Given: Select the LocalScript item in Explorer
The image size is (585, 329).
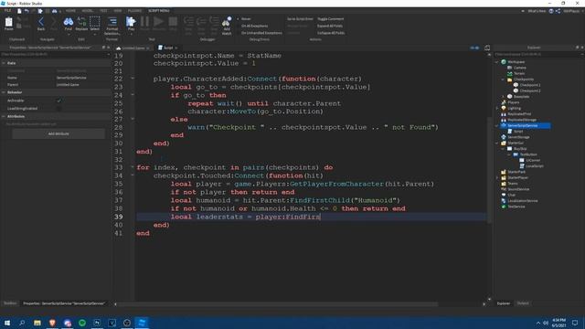Looking at the screenshot, I should (x=534, y=166).
